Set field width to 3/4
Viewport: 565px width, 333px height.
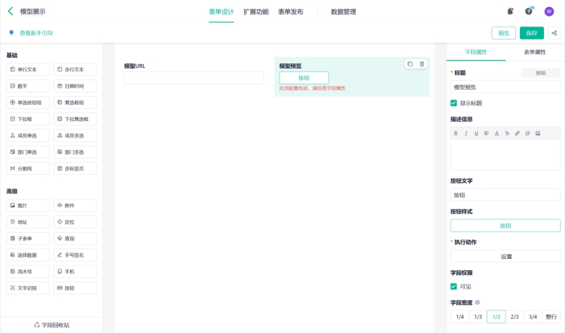(x=533, y=317)
